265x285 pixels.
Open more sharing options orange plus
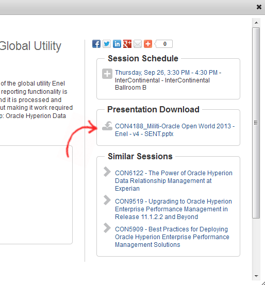point(148,44)
